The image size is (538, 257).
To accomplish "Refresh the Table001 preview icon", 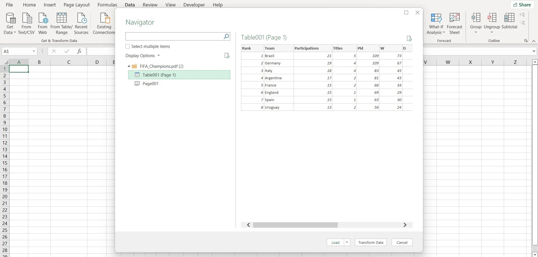I will 409,38.
